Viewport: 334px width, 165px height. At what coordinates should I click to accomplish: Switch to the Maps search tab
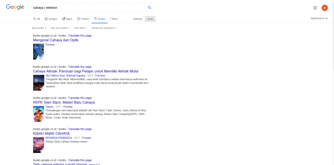tap(67, 19)
